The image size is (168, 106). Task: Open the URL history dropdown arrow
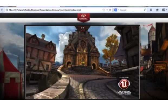[107, 10]
